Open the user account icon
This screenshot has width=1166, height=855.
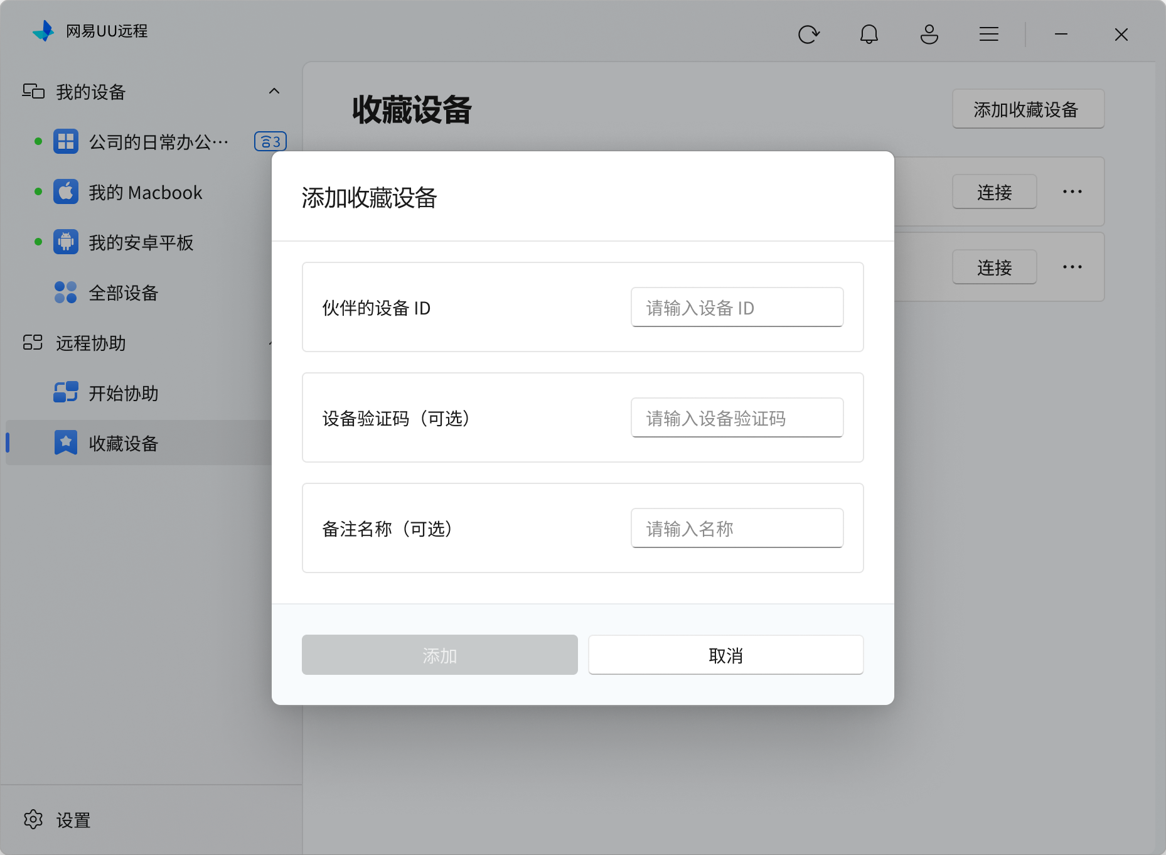[929, 34]
